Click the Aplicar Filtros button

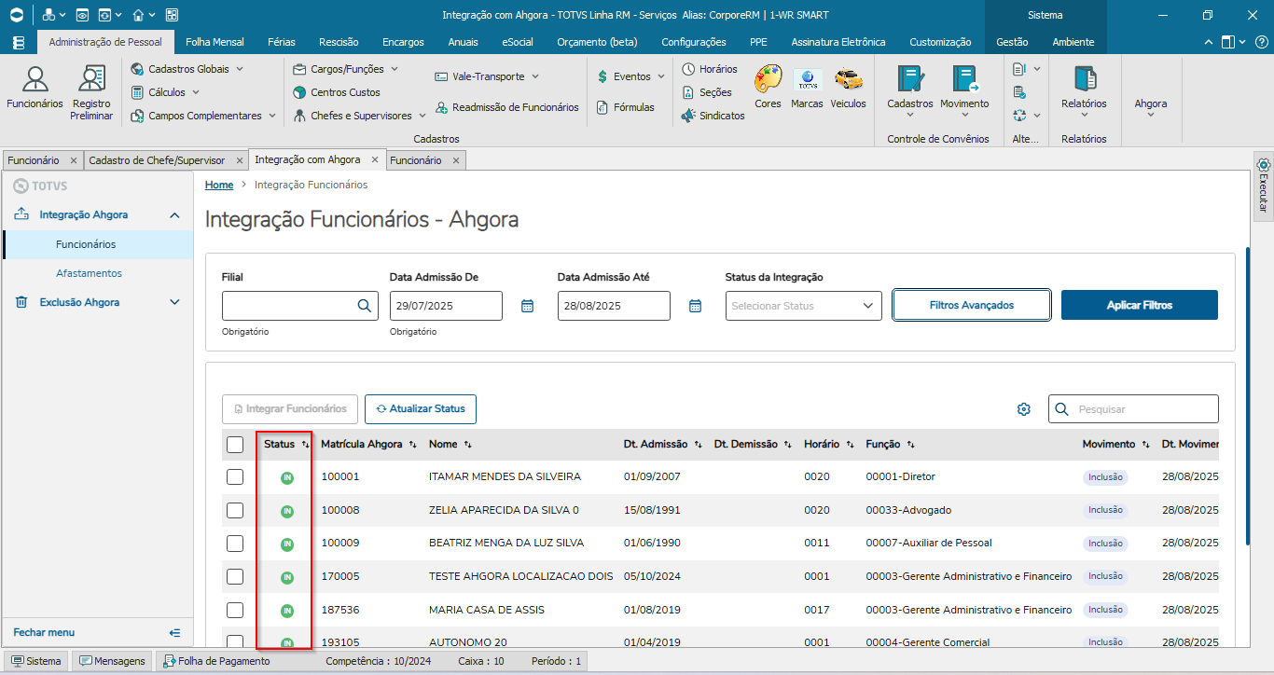(1139, 305)
